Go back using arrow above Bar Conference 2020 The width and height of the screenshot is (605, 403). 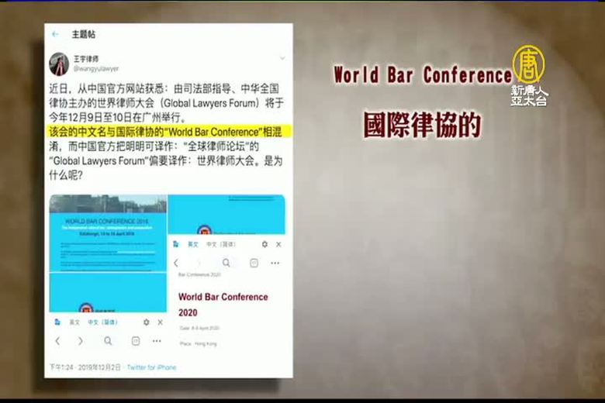coord(176,263)
